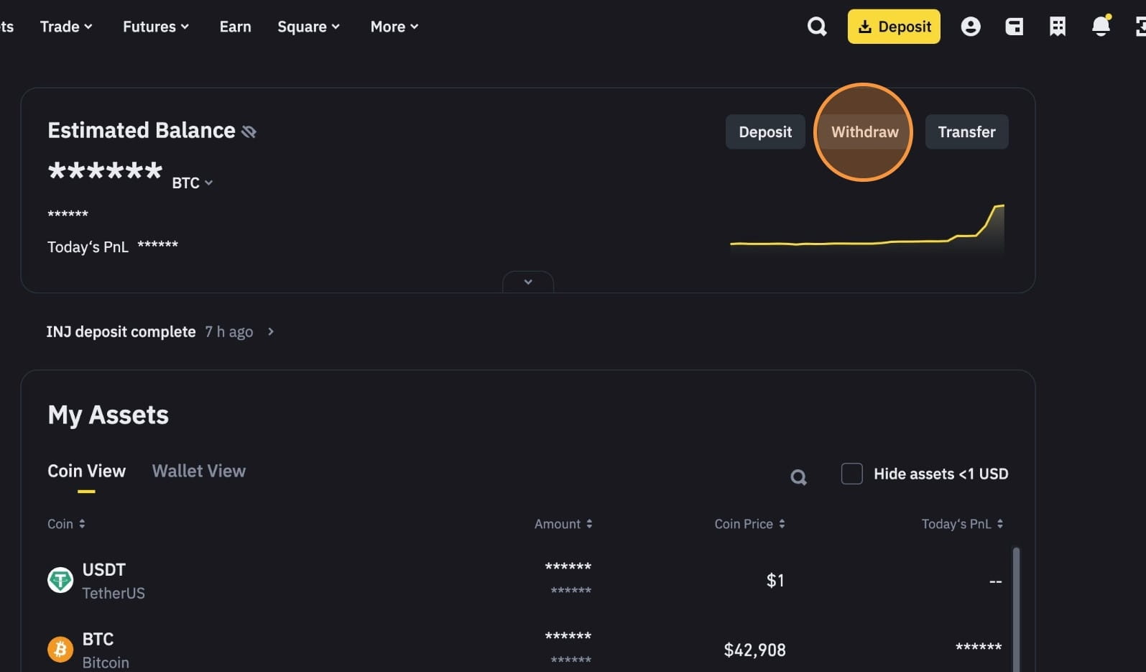The width and height of the screenshot is (1146, 672).
Task: Switch to the Wallet View tab
Action: (x=198, y=471)
